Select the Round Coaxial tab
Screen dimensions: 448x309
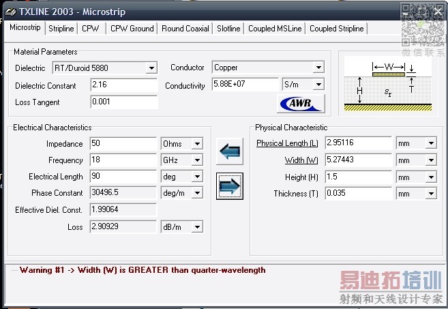(x=185, y=29)
